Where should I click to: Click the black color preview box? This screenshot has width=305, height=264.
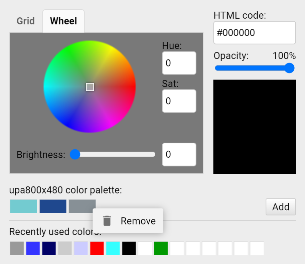coord(255,127)
